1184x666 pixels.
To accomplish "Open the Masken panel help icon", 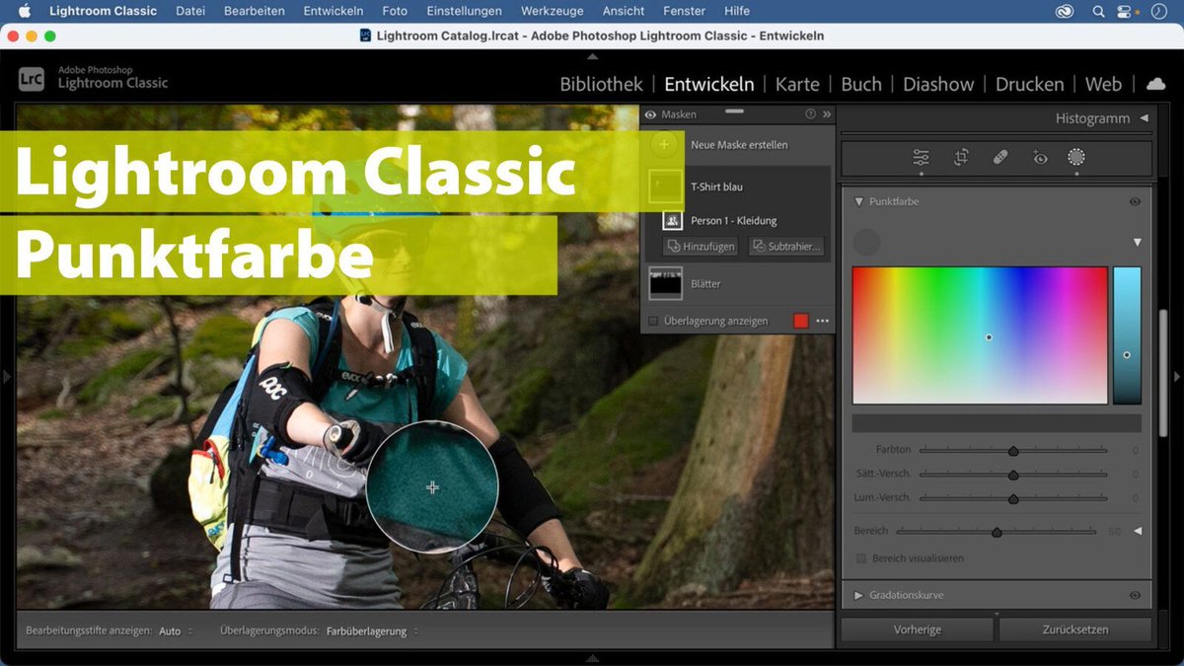I will pyautogui.click(x=811, y=114).
